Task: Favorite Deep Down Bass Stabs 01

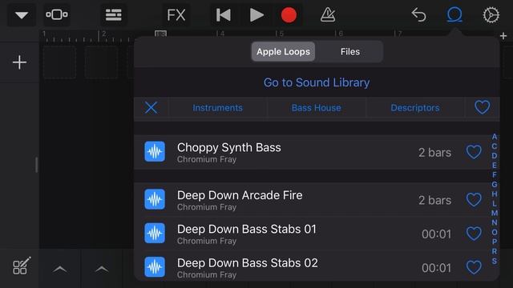Action: coord(474,234)
